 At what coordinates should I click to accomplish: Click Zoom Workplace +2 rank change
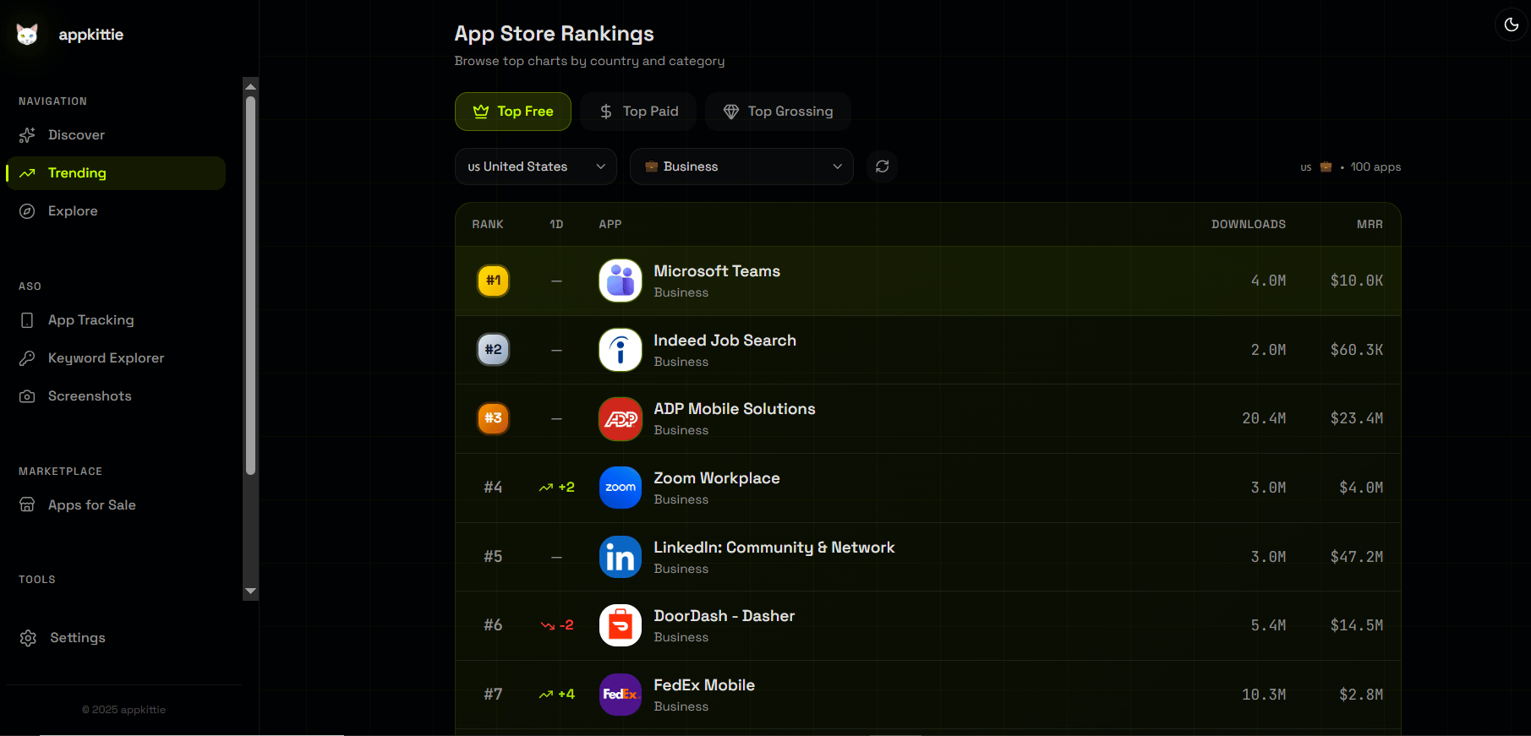tap(556, 488)
